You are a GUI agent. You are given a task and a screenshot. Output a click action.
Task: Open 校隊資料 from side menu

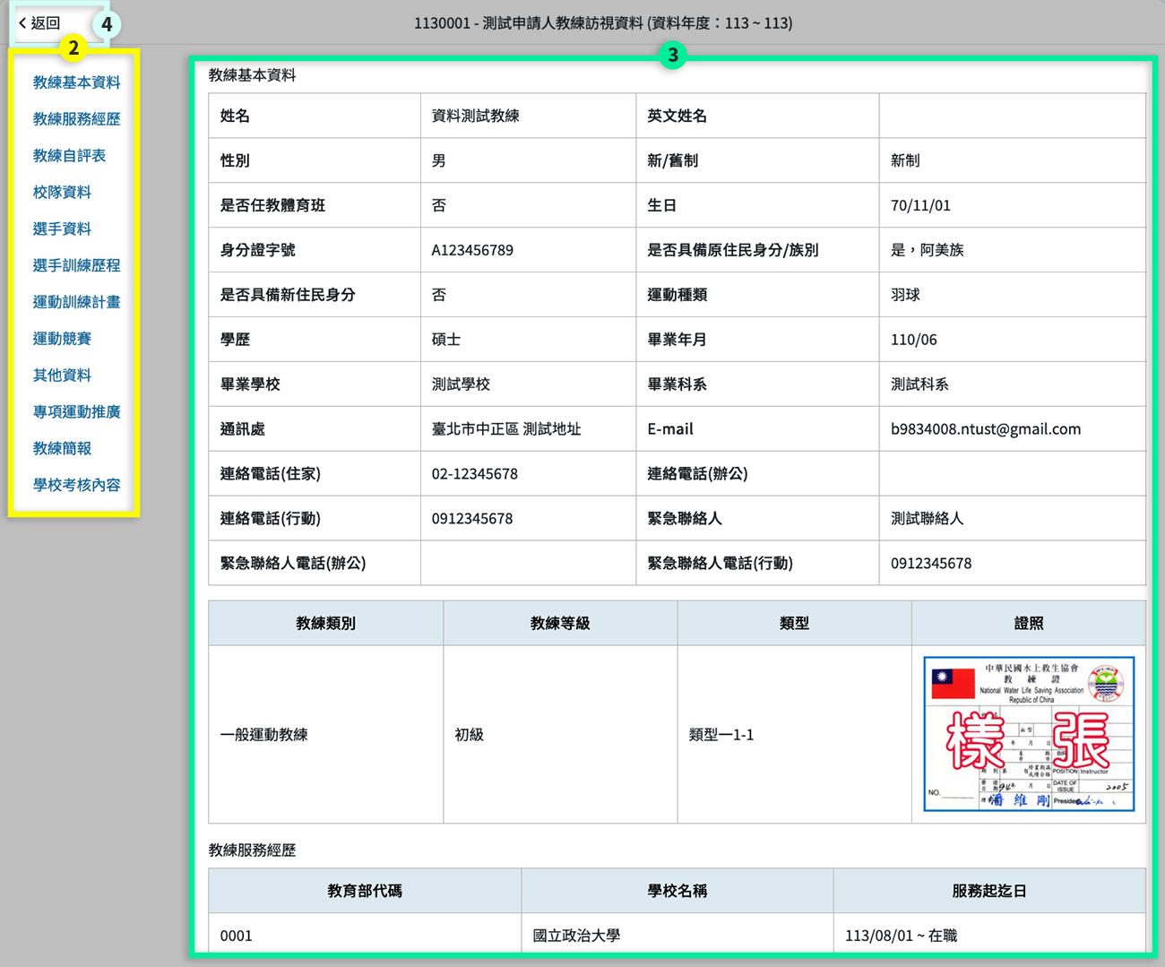pyautogui.click(x=62, y=193)
